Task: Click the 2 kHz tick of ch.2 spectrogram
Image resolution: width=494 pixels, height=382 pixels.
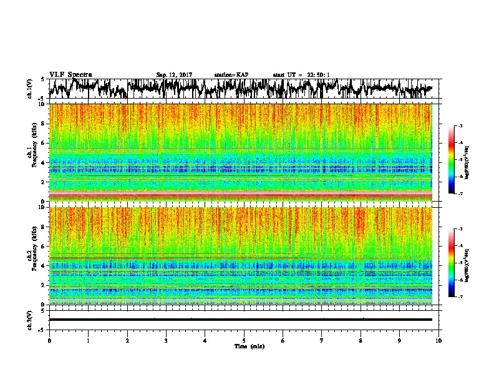Action: 44,285
